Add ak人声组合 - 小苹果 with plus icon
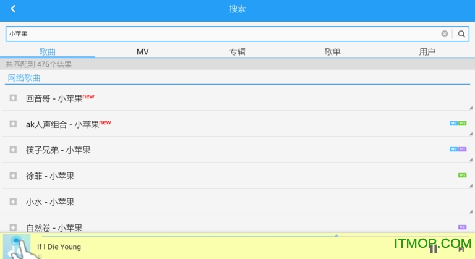The height and width of the screenshot is (259, 475). tap(13, 124)
